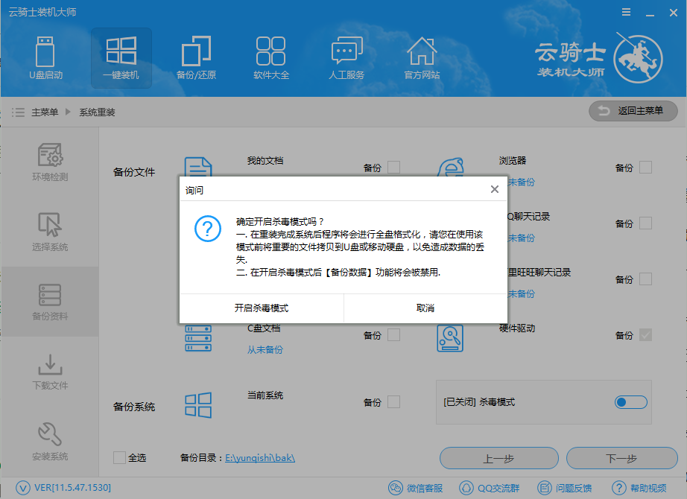Click the 未备份 status under 阿里旺旺聊天记录
Viewport: 687px width, 499px height.
522,293
